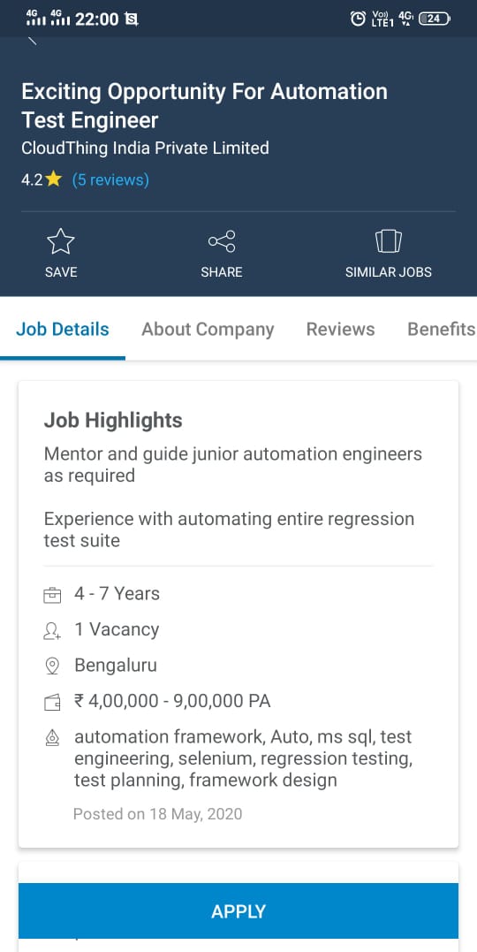Tap the Share icon
The height and width of the screenshot is (952, 477).
(x=222, y=241)
